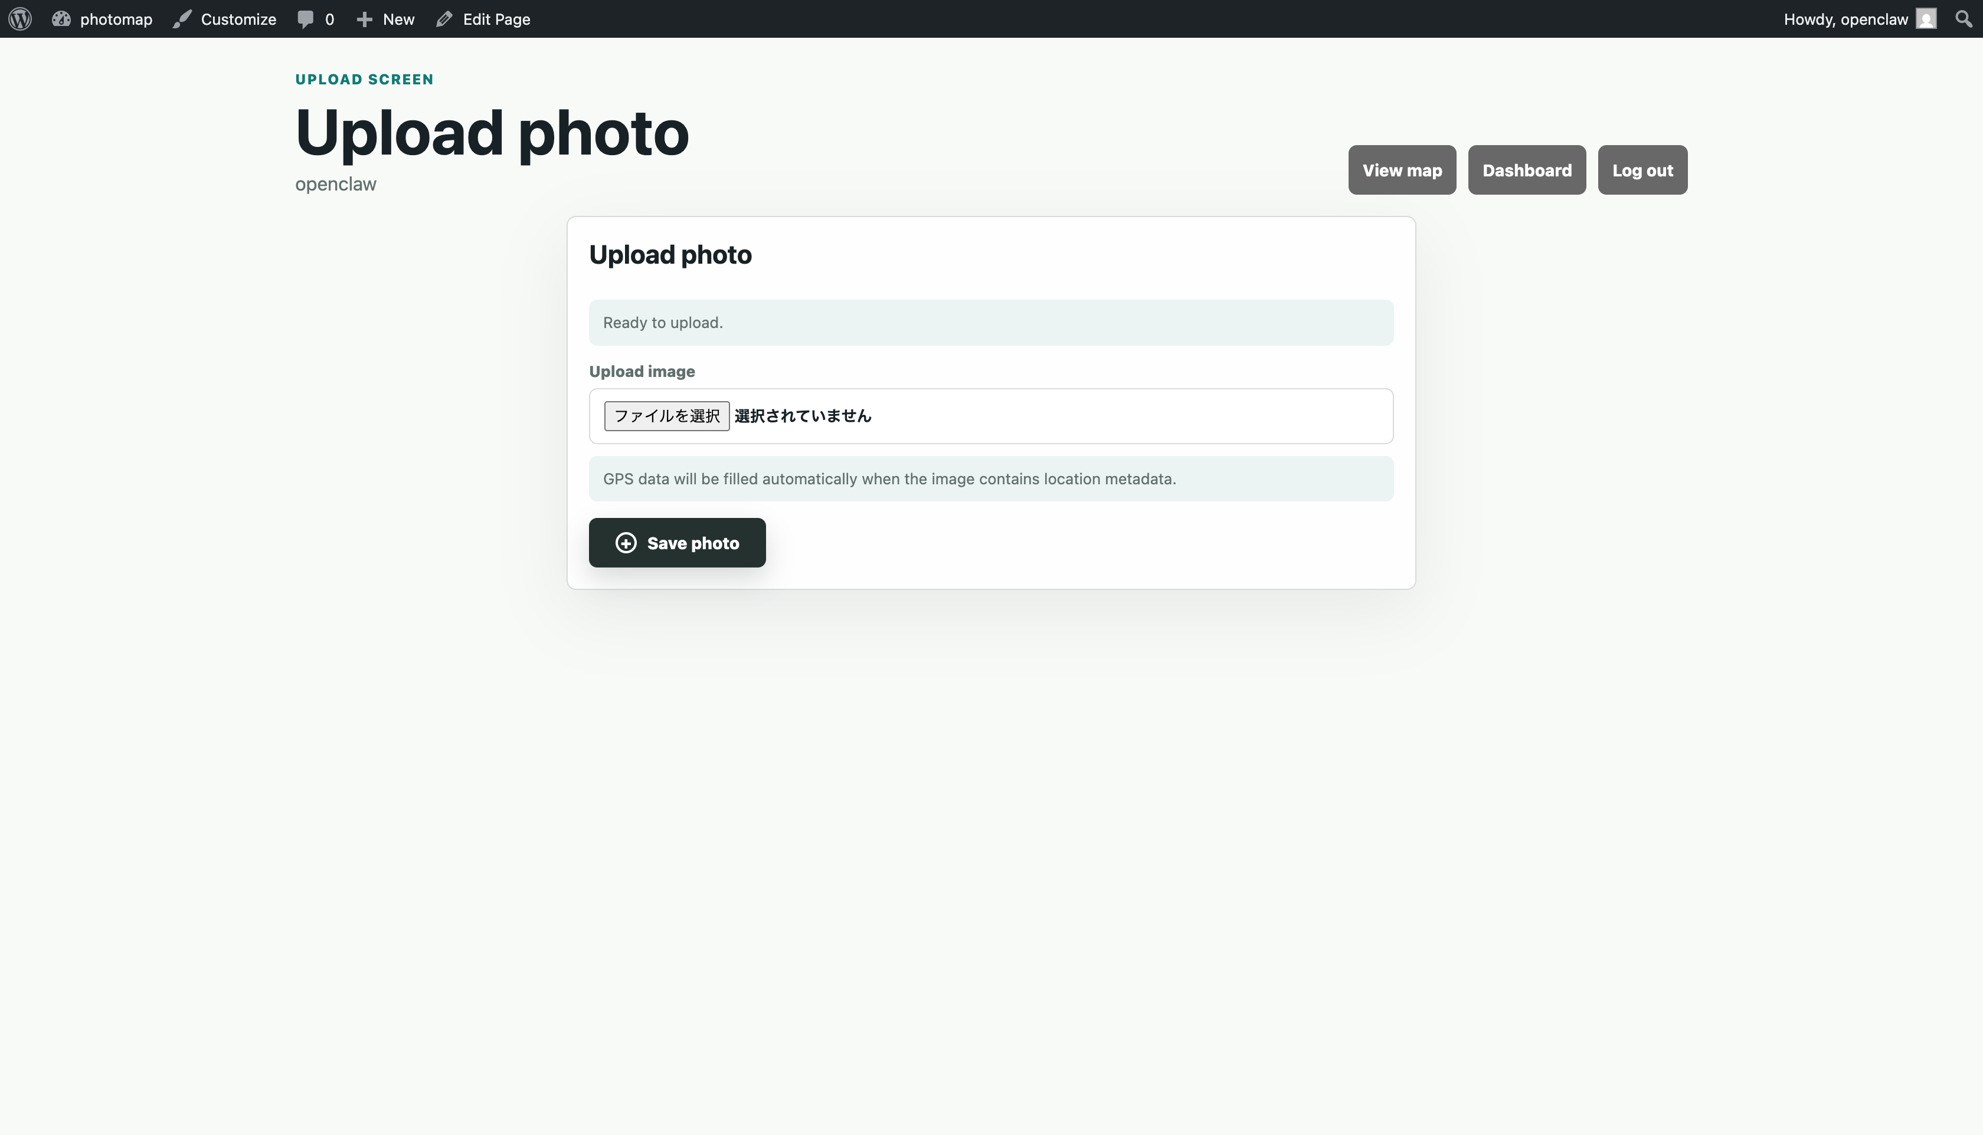Choose Edit Page from the admin bar
1983x1135 pixels.
483,19
